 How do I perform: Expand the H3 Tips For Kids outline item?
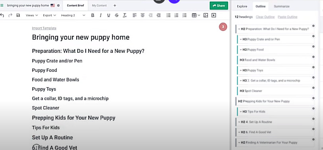click(x=241, y=112)
